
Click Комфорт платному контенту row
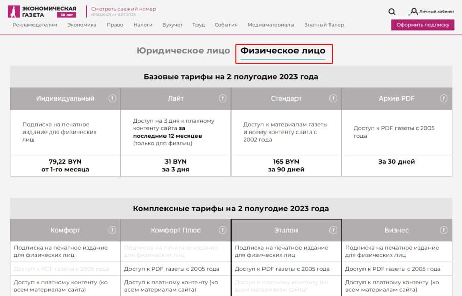[65, 286]
